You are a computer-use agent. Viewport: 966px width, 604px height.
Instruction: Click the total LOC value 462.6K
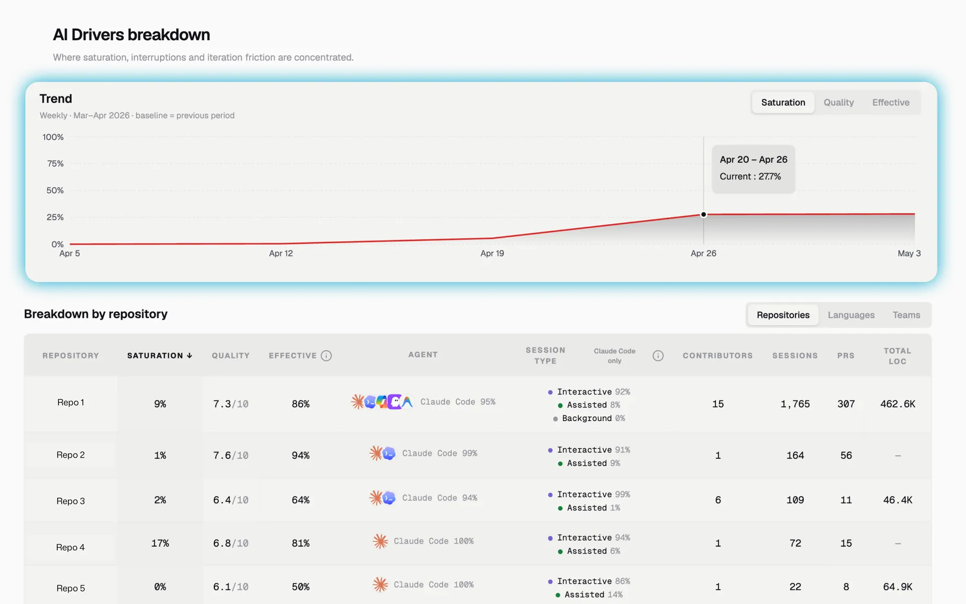click(x=898, y=404)
